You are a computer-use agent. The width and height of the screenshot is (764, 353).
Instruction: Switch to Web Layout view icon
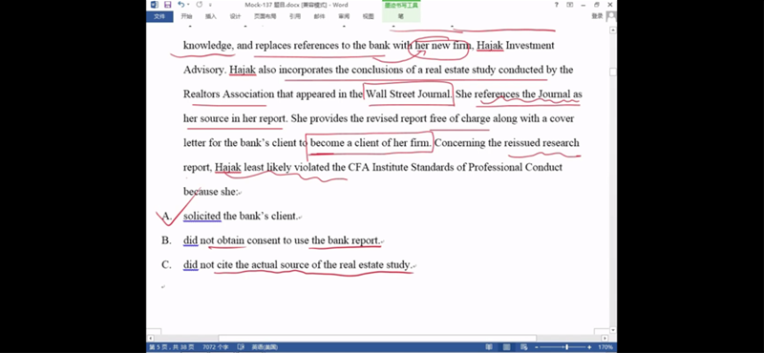[524, 347]
